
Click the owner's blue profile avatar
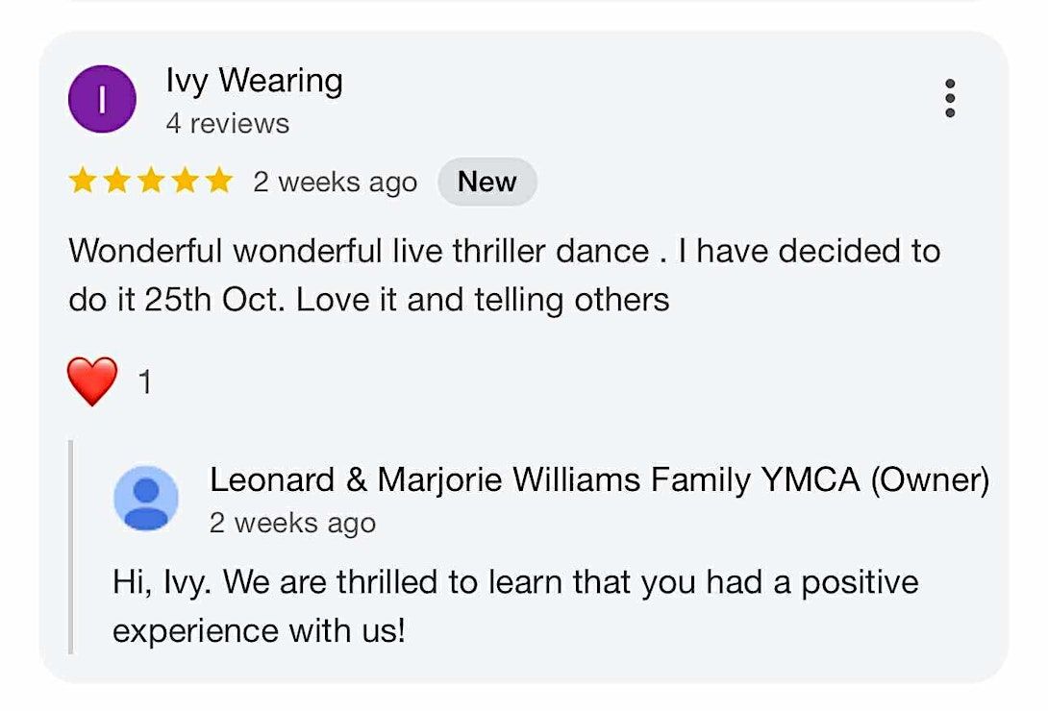pos(146,498)
